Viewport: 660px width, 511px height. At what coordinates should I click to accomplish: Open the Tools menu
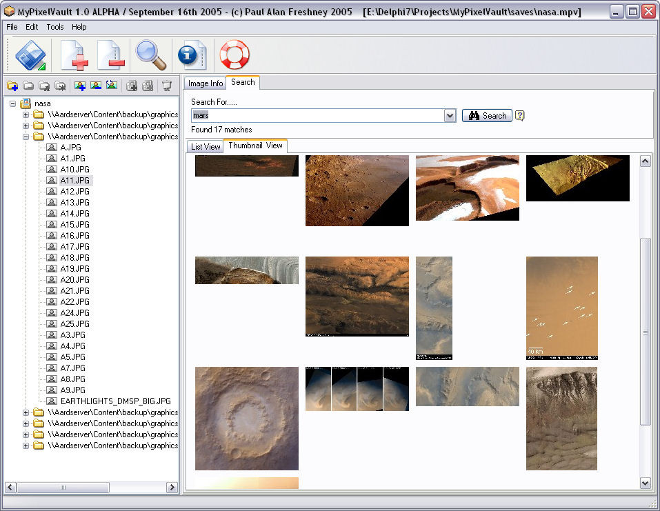[55, 27]
